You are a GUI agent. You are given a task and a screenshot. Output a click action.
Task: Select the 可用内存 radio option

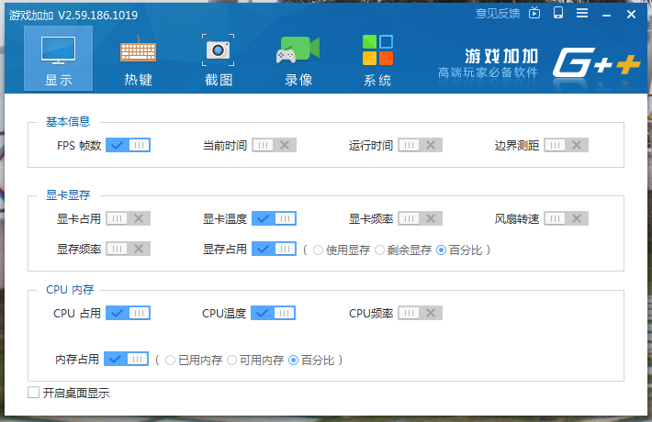click(x=231, y=361)
